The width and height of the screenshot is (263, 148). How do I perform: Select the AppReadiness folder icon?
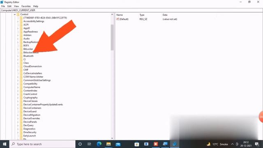pyautogui.click(x=21, y=32)
